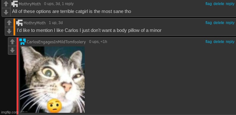Delete the 'I'd like to mention' comment

tap(219, 23)
